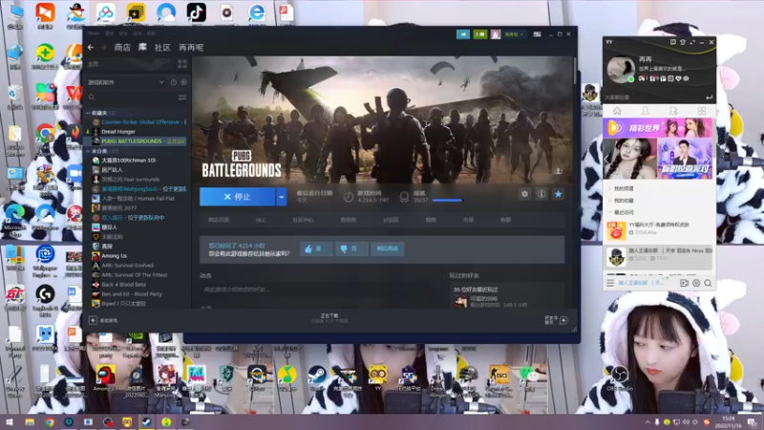
Task: Stop PUBG with the blue 停止 button
Action: (237, 197)
